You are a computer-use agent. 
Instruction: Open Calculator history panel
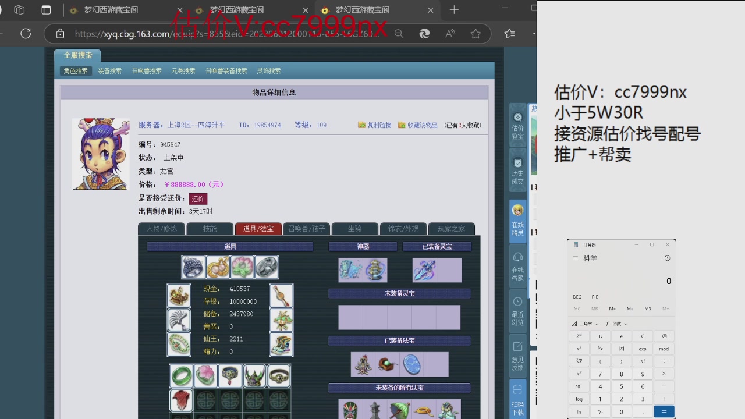click(667, 258)
